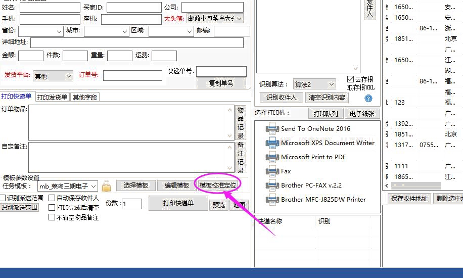Choose Brother MFC-J825DW Printer icon

pyautogui.click(x=273, y=200)
